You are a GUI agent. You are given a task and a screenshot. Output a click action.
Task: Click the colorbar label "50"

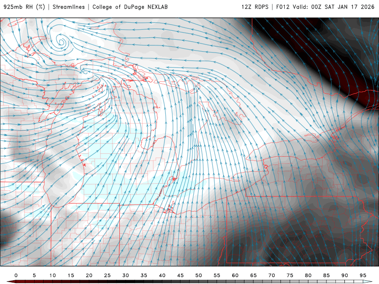point(199,275)
